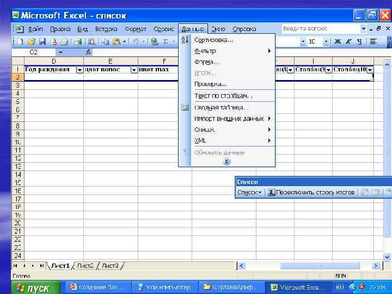Click the ПУСК Start button
392x294 pixels.
35,288
